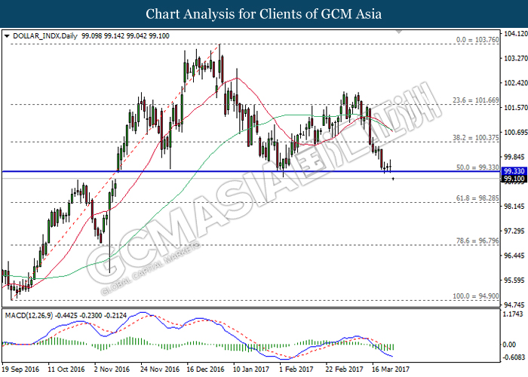This screenshot has height=377, width=528.
Task: Click the 16 Dec 2016 date label
Action: click(205, 369)
